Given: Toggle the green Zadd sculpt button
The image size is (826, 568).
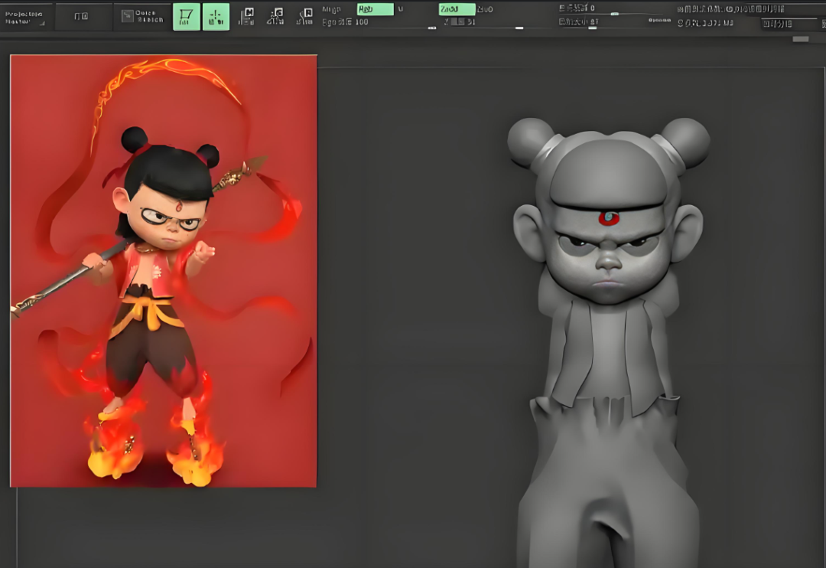Looking at the screenshot, I should tap(457, 9).
